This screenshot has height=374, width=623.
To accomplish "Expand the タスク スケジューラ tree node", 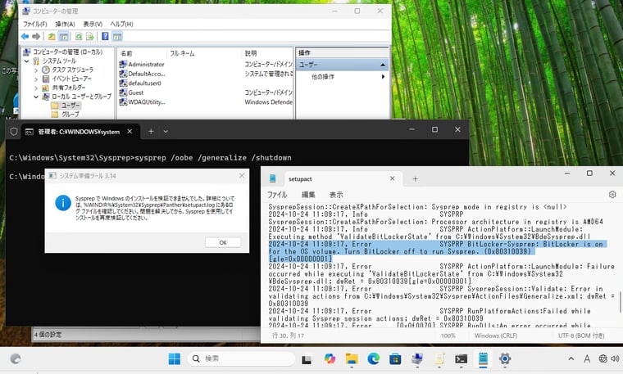I will pyautogui.click(x=36, y=70).
